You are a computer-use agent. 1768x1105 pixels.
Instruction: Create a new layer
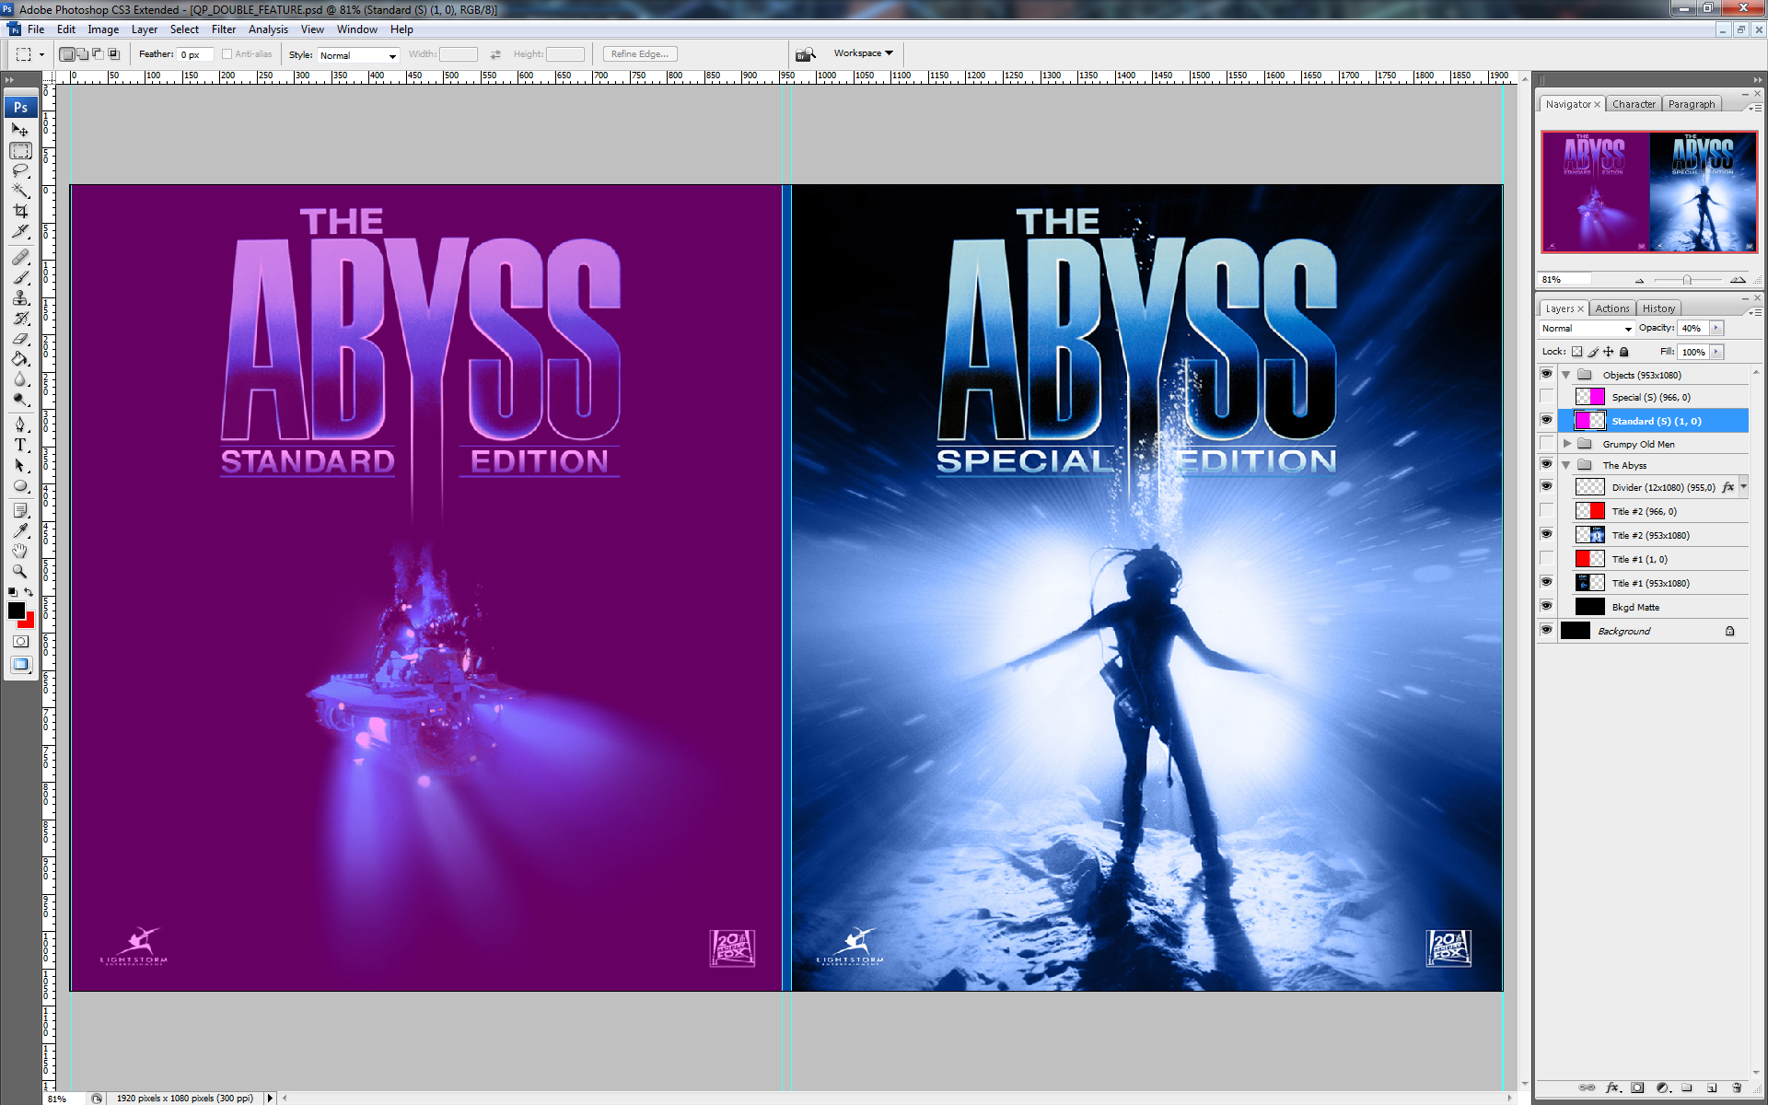click(x=1712, y=1088)
